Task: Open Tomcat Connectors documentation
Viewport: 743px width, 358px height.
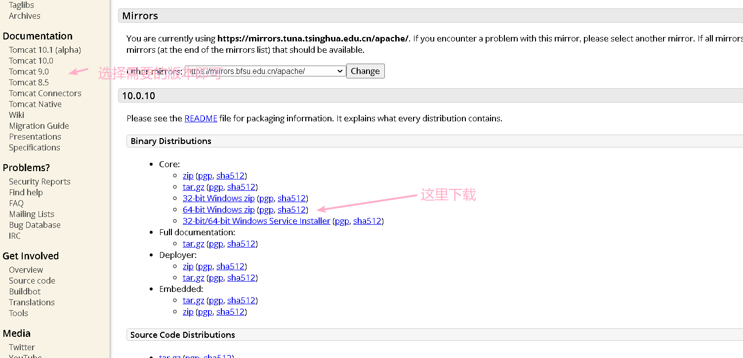Action: coord(45,93)
